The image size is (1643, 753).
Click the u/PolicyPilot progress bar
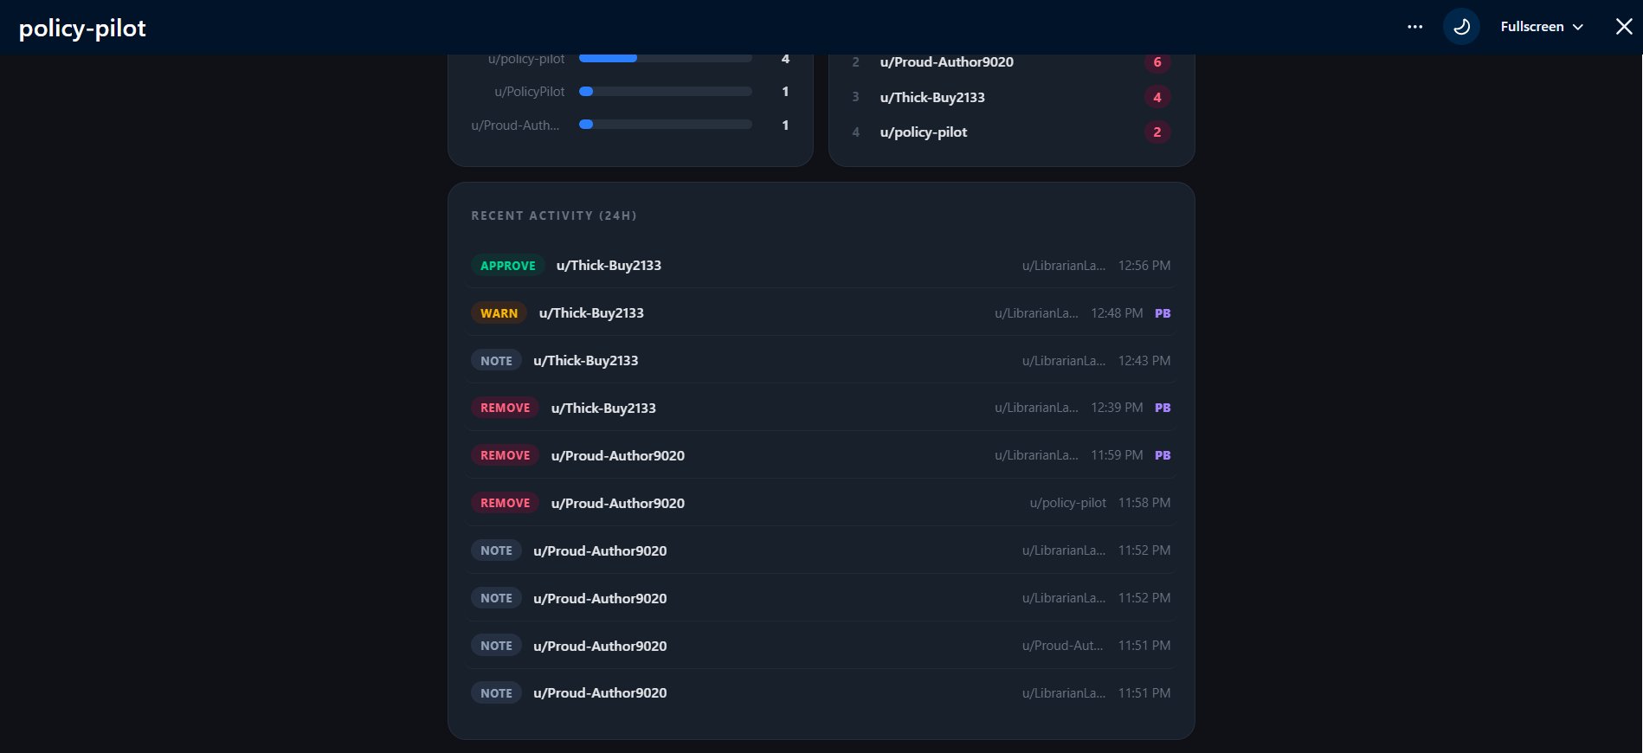click(x=665, y=91)
